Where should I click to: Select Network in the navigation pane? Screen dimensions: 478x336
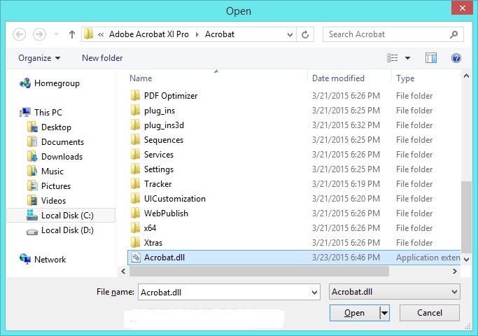(x=43, y=260)
